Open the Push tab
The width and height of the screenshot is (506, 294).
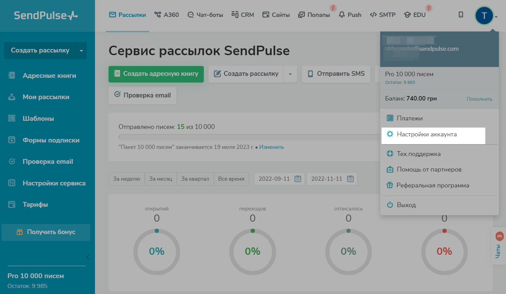click(350, 15)
